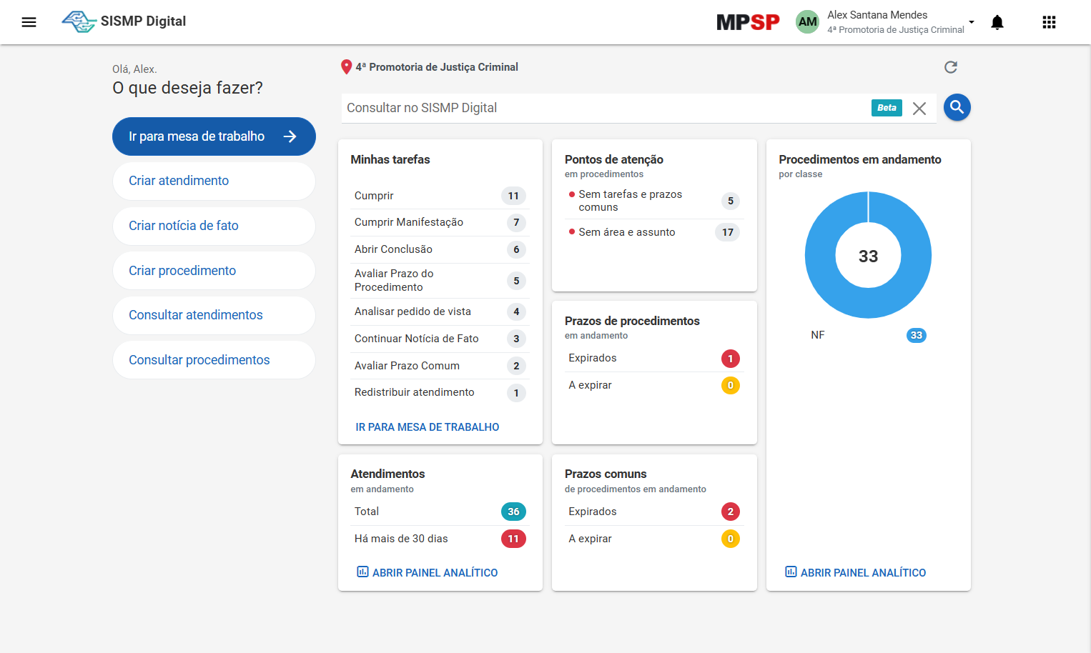Open Analisar pedido de vista row
1091x653 pixels.
coord(440,311)
